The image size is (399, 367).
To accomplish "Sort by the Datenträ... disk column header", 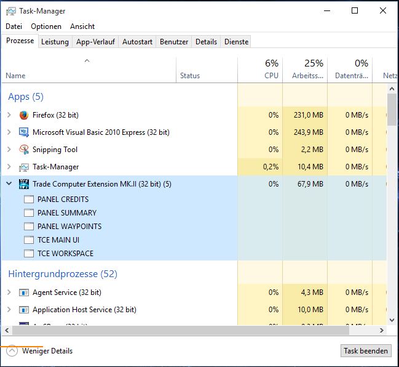I will coord(350,70).
